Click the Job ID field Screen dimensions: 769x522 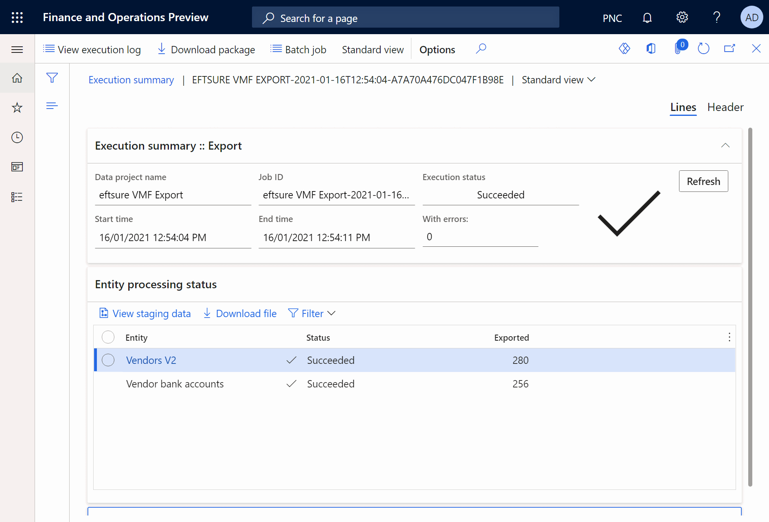(x=337, y=195)
